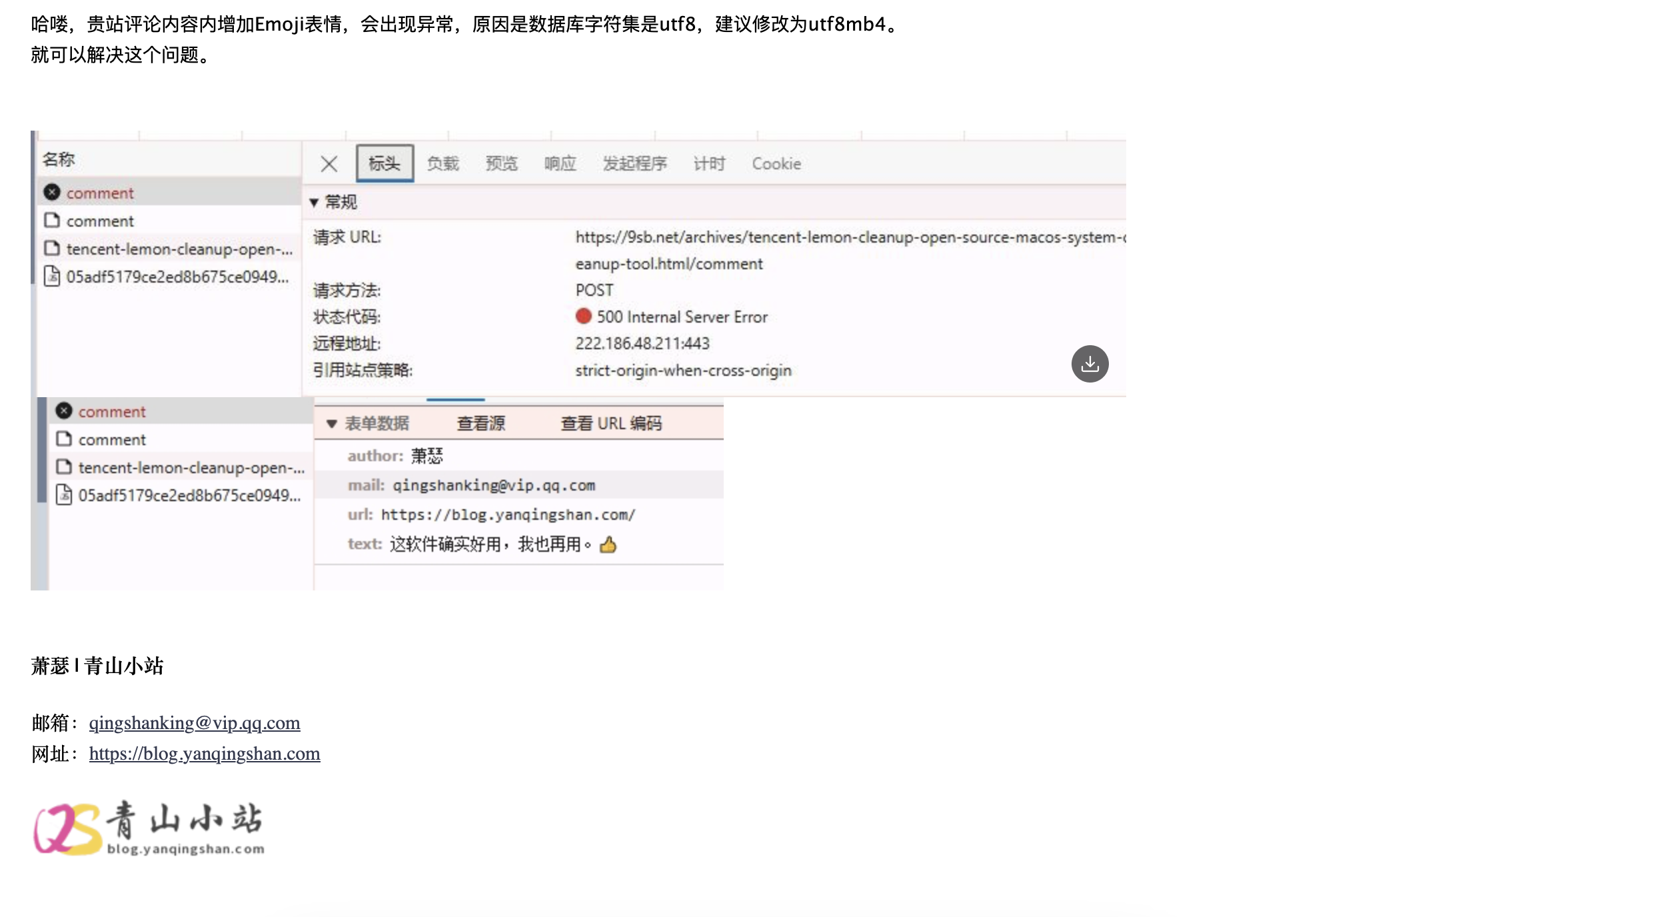The height and width of the screenshot is (917, 1674).
Task: Open the https://blog.yanqingshan.com link
Action: coord(205,754)
